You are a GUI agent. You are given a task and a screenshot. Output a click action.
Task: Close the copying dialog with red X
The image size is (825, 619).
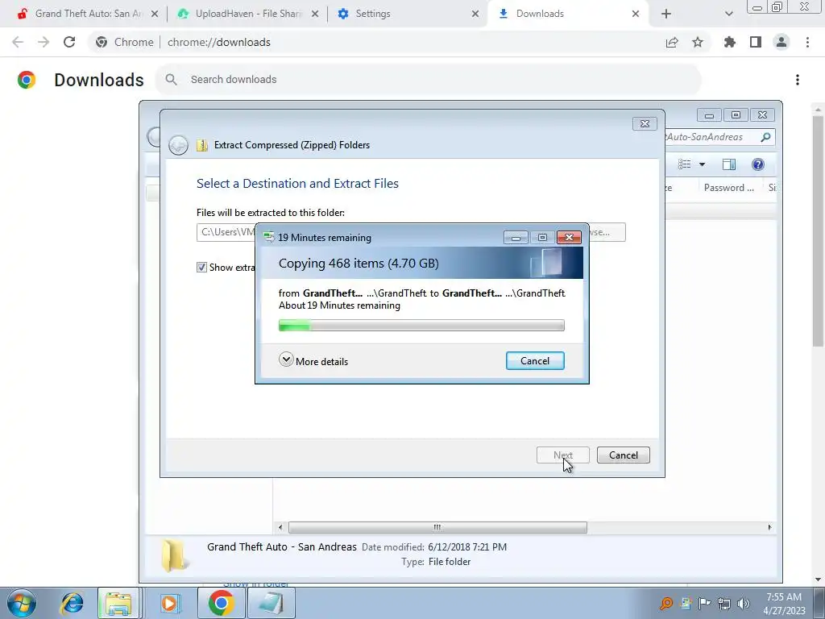click(569, 238)
